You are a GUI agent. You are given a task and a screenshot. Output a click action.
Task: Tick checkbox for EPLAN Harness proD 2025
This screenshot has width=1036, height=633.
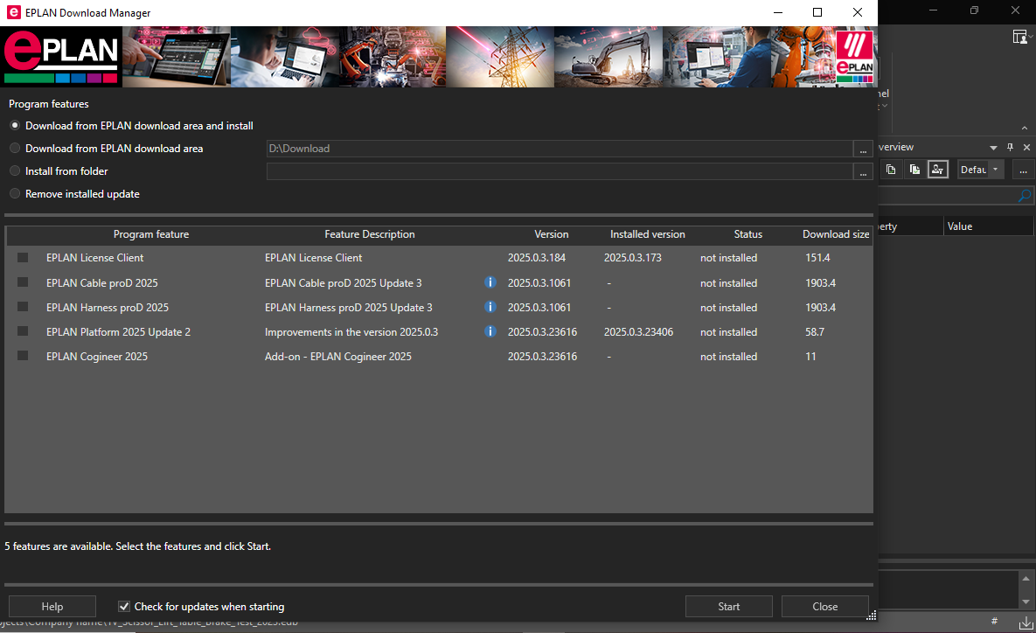point(23,307)
